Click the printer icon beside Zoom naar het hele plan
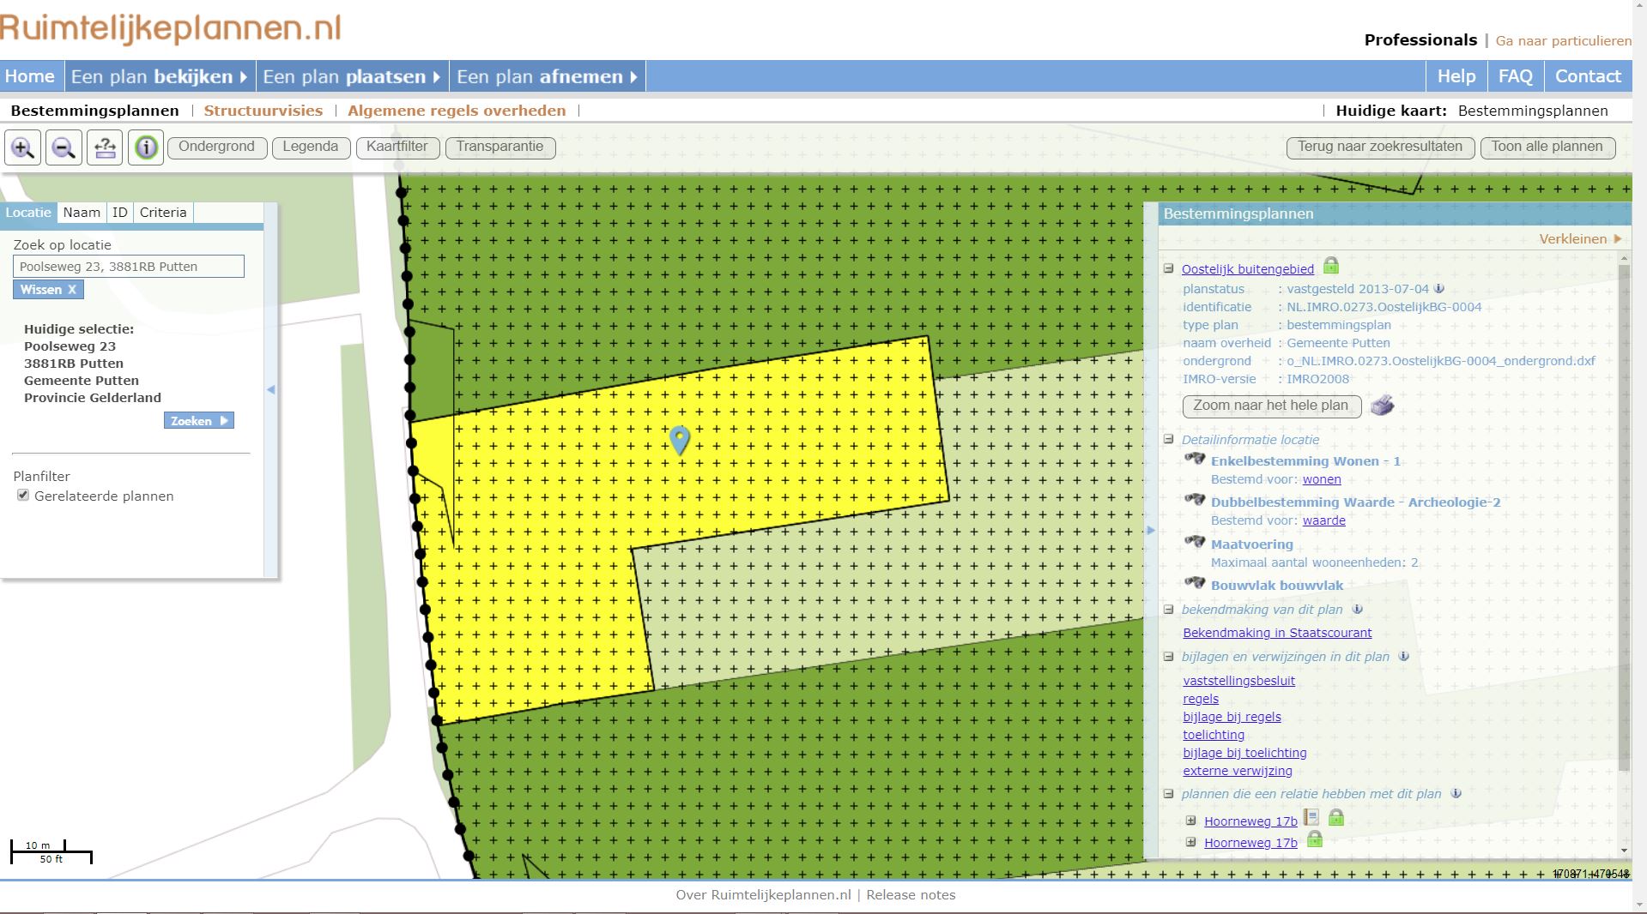This screenshot has width=1647, height=914. tap(1382, 406)
